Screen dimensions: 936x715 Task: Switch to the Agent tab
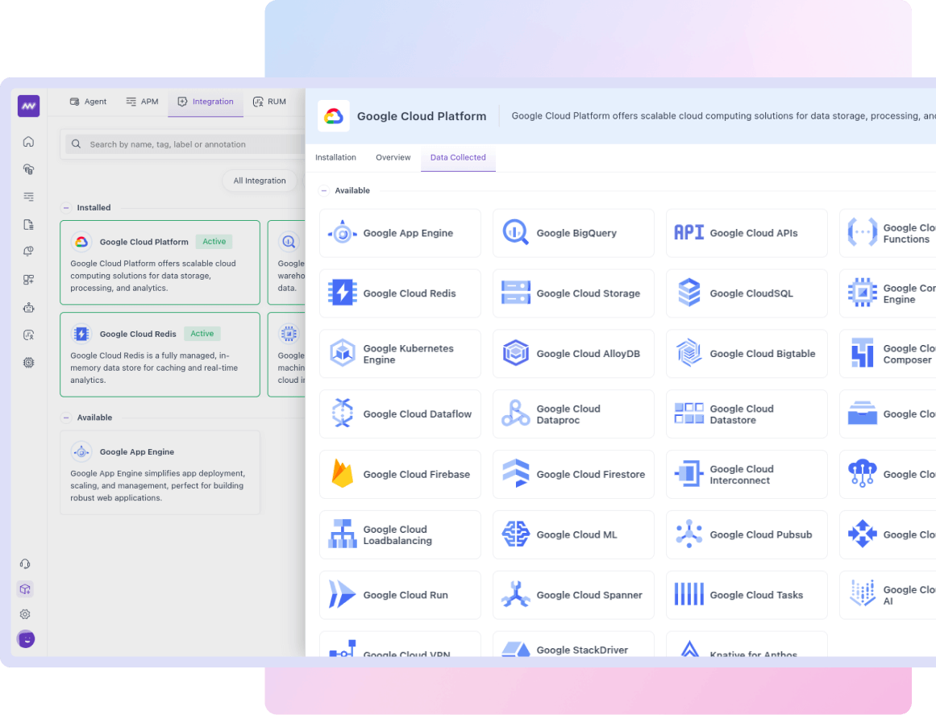88,102
